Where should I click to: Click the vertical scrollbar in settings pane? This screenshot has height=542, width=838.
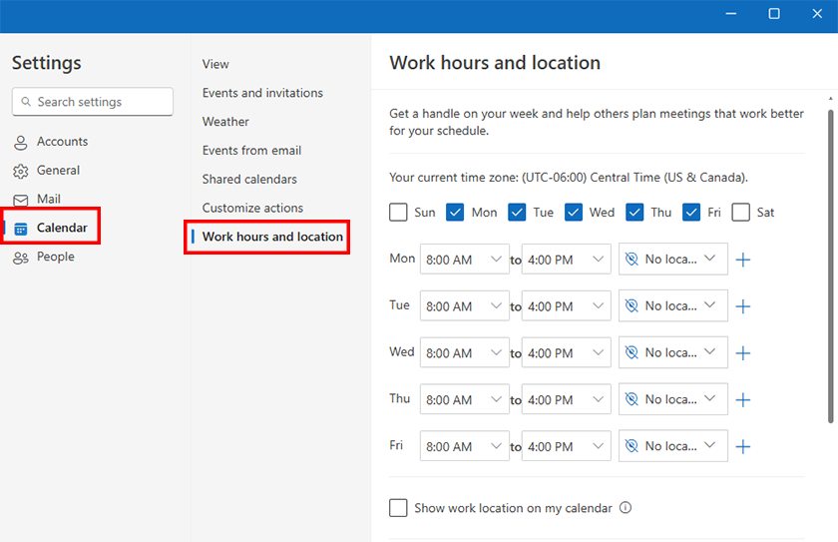point(830,260)
